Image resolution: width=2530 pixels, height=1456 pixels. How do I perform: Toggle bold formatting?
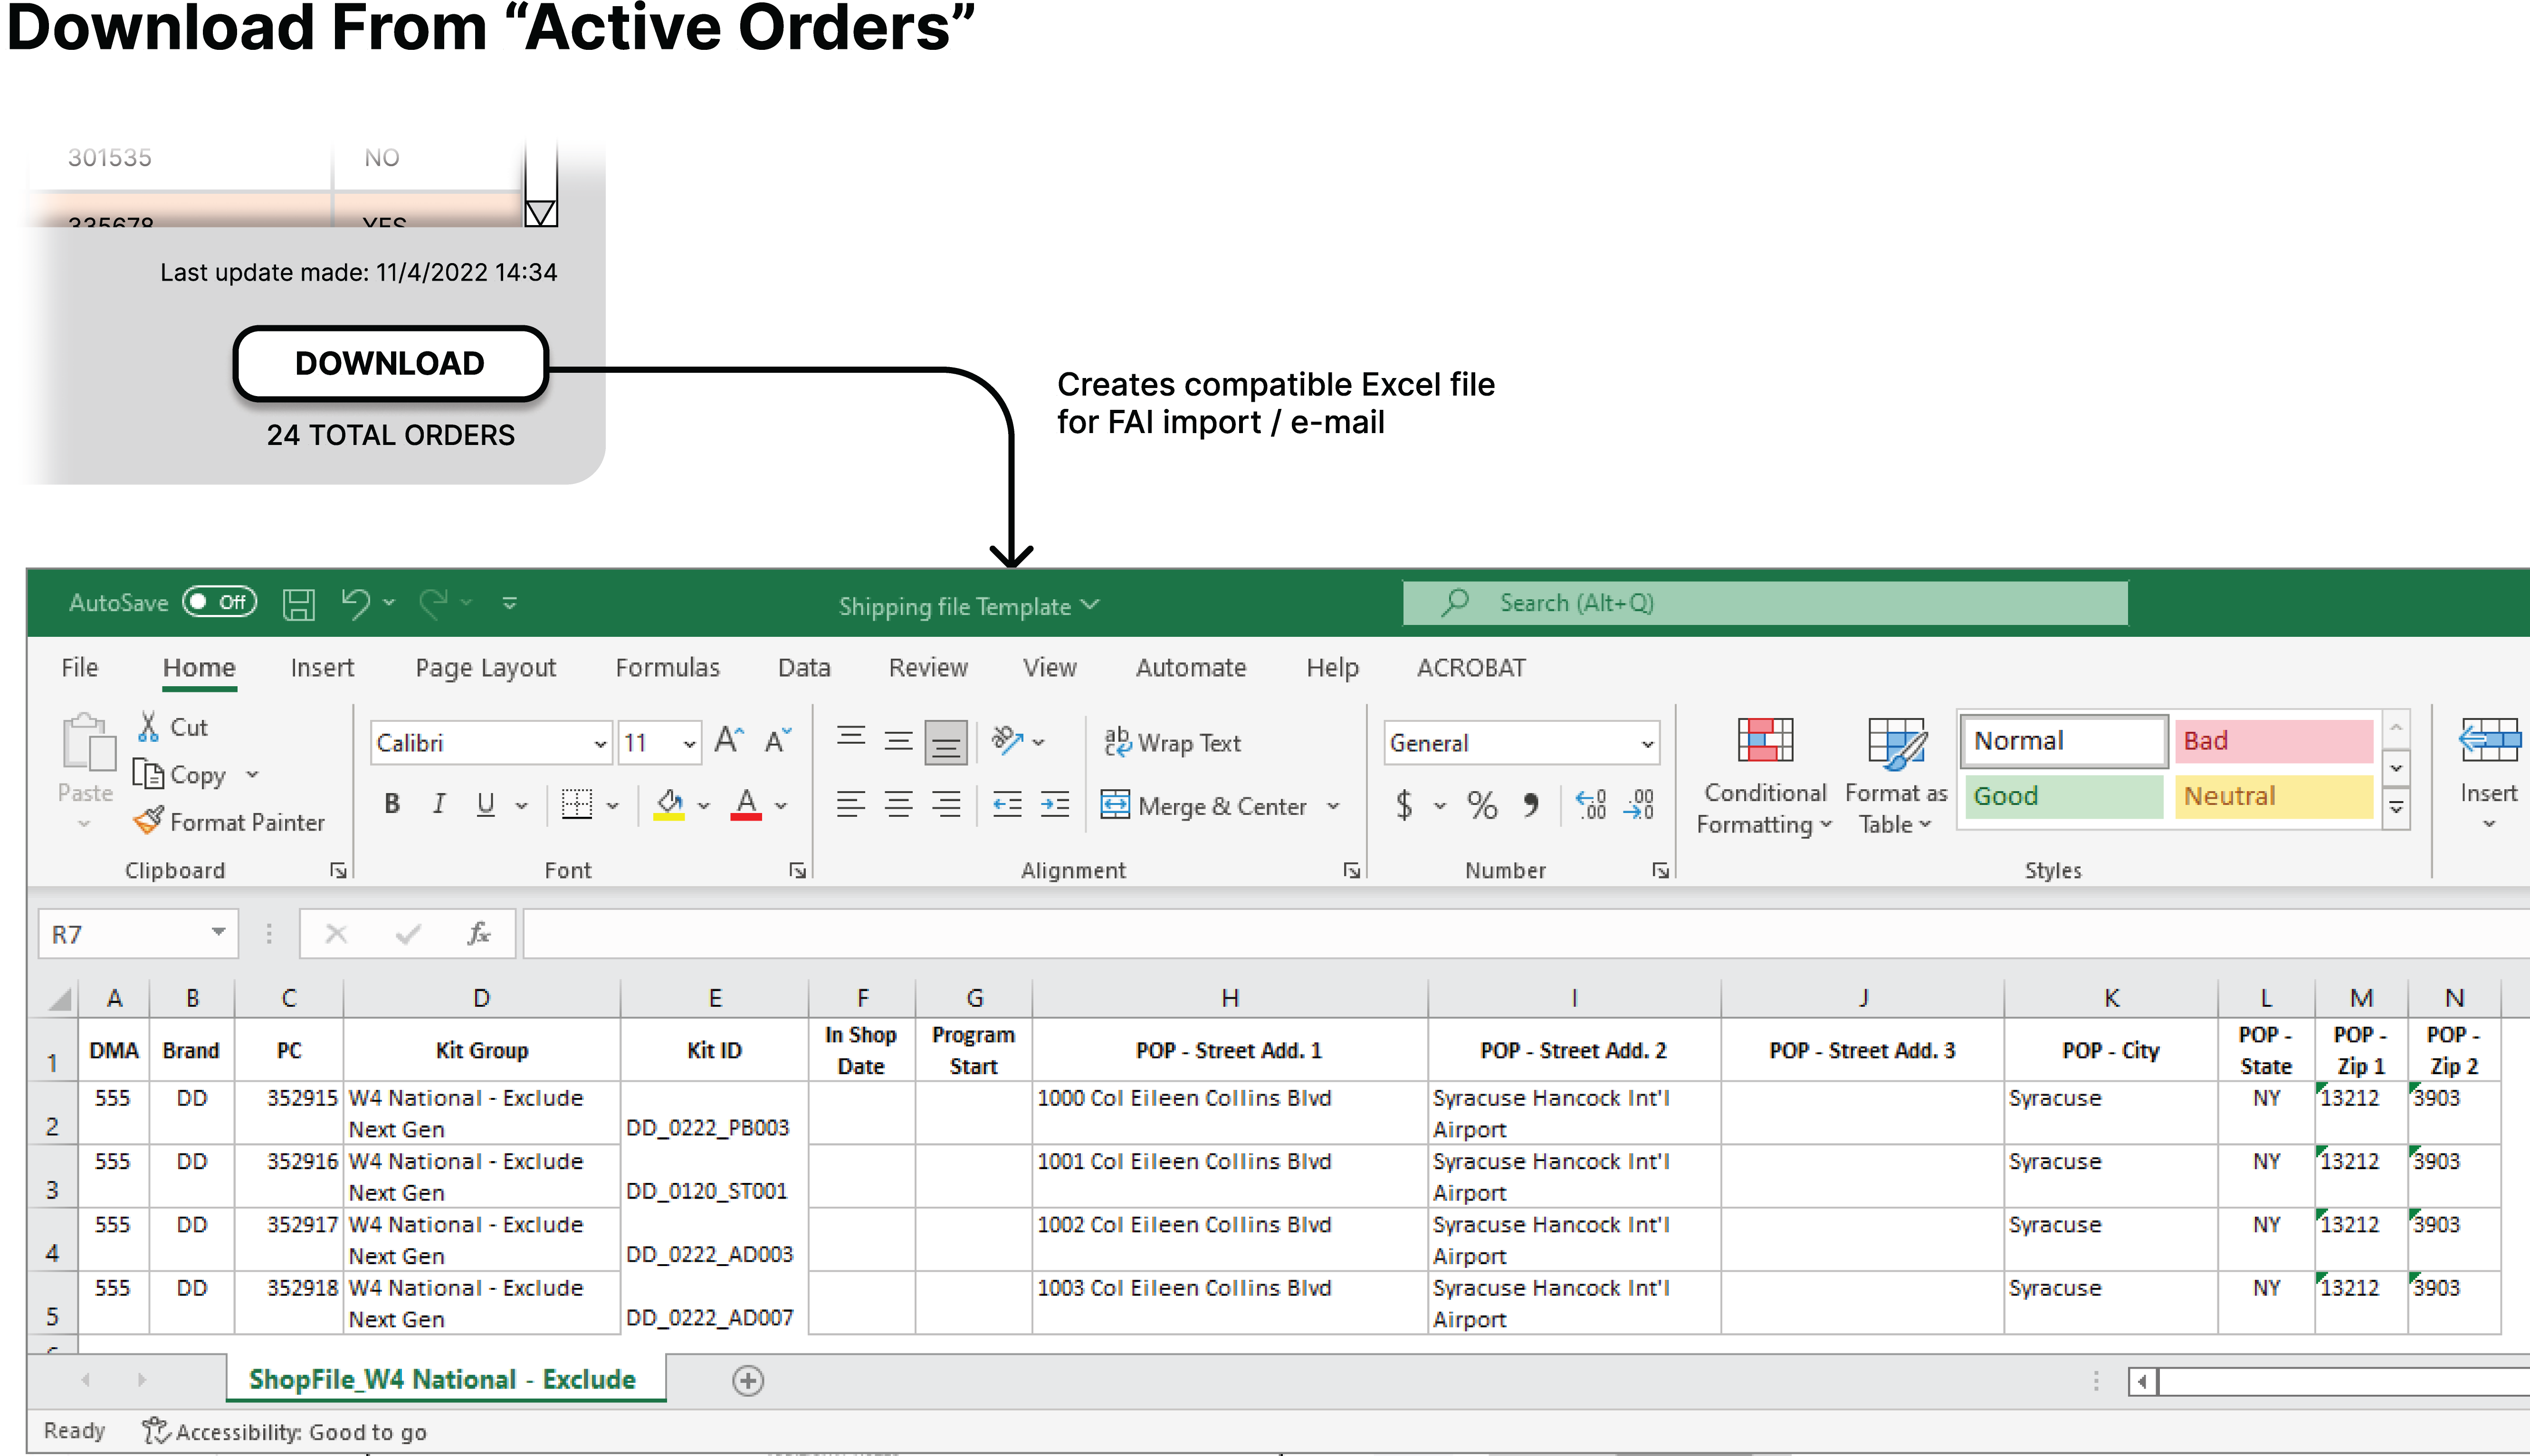pyautogui.click(x=392, y=804)
